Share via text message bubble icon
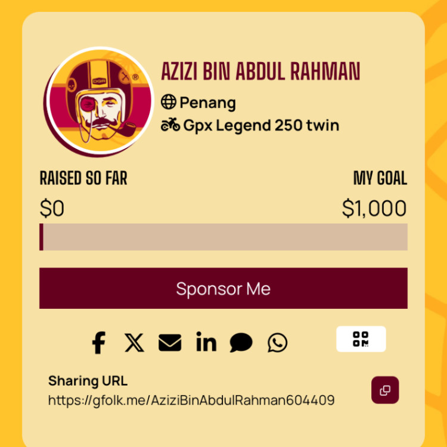 tap(241, 342)
